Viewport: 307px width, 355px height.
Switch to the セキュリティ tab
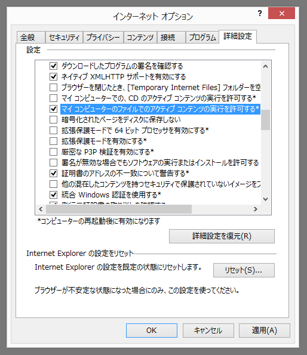[x=64, y=38]
